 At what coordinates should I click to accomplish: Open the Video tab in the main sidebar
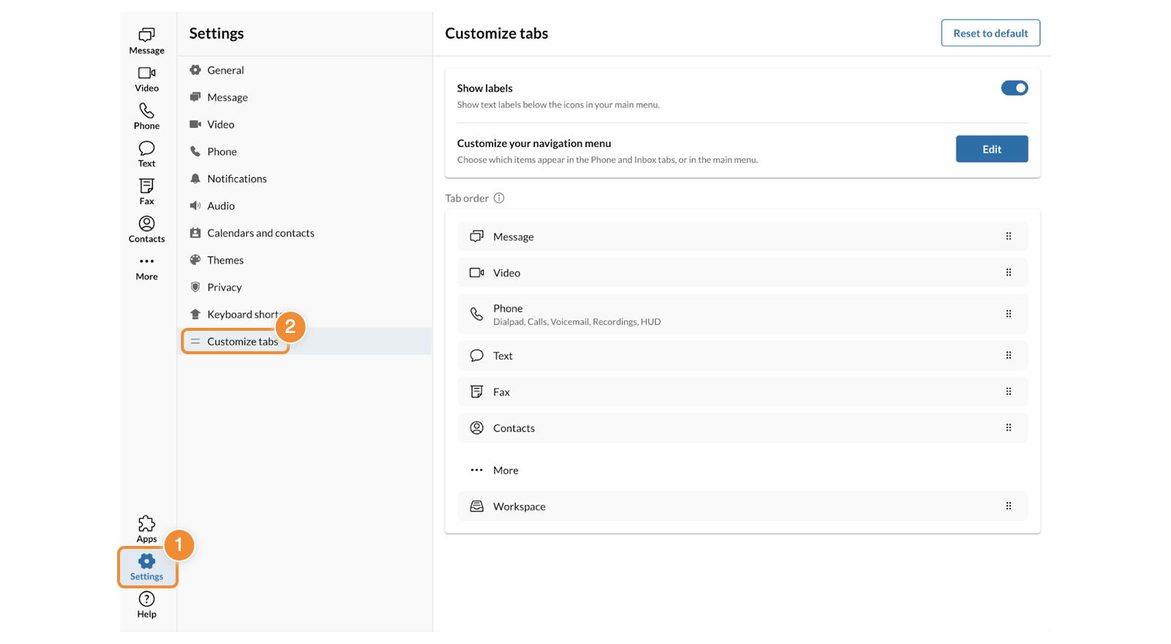coord(146,78)
